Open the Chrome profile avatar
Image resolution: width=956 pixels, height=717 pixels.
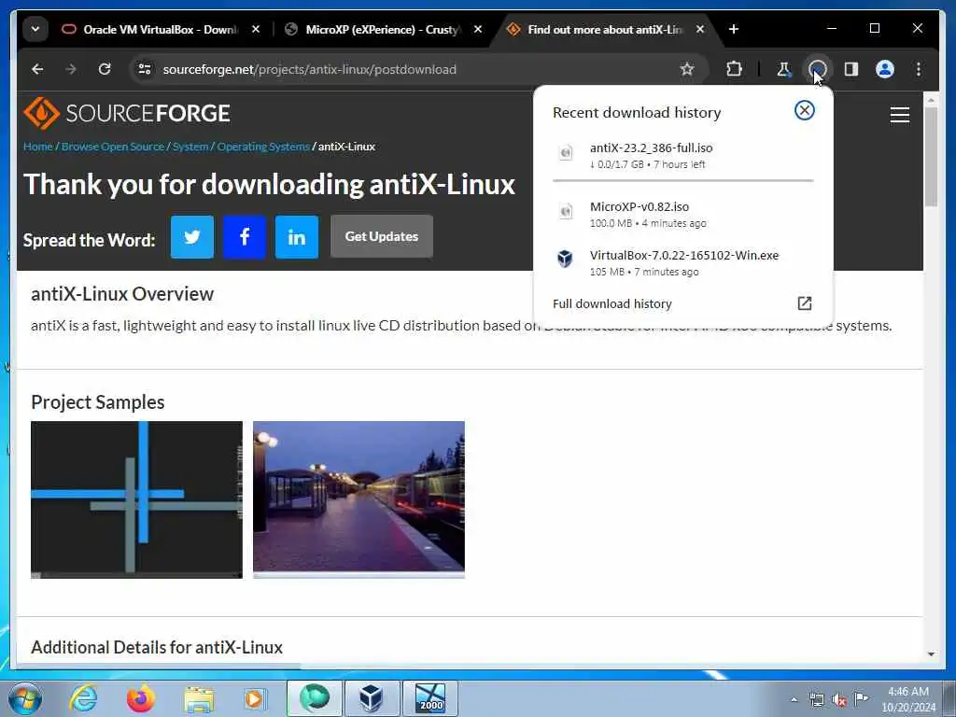click(885, 69)
